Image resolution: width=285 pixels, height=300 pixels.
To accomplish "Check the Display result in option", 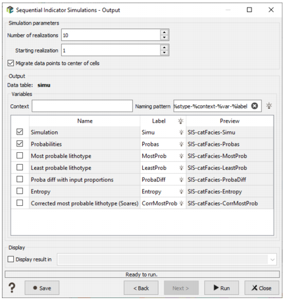I will click(11, 259).
